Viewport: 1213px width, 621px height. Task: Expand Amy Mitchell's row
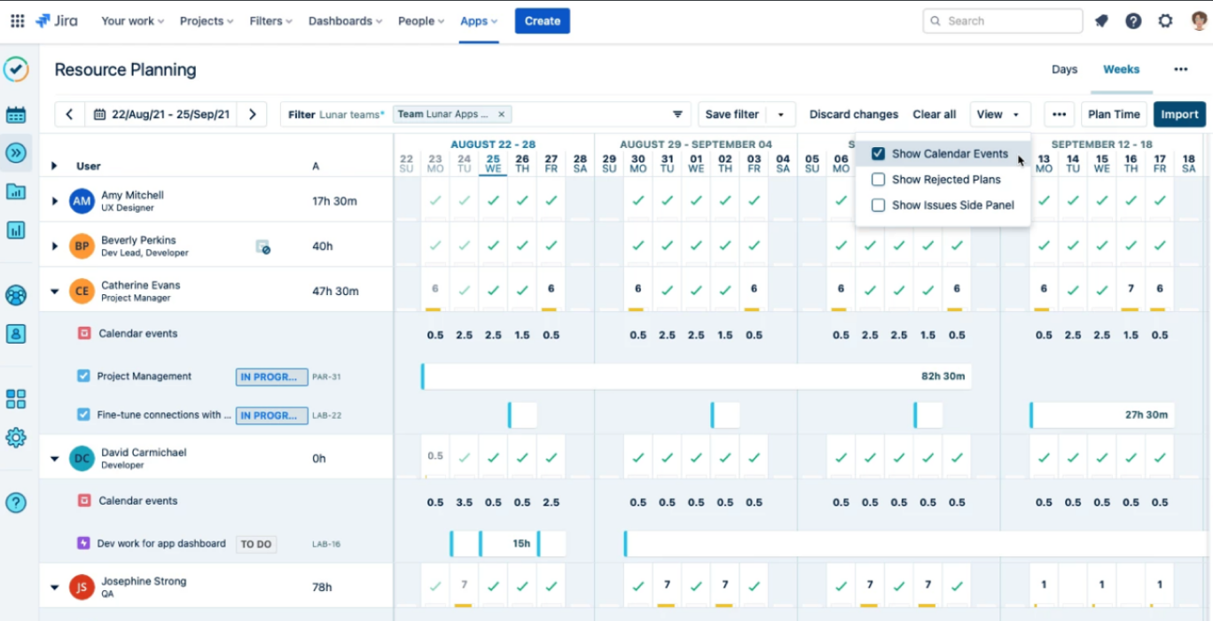click(x=54, y=202)
